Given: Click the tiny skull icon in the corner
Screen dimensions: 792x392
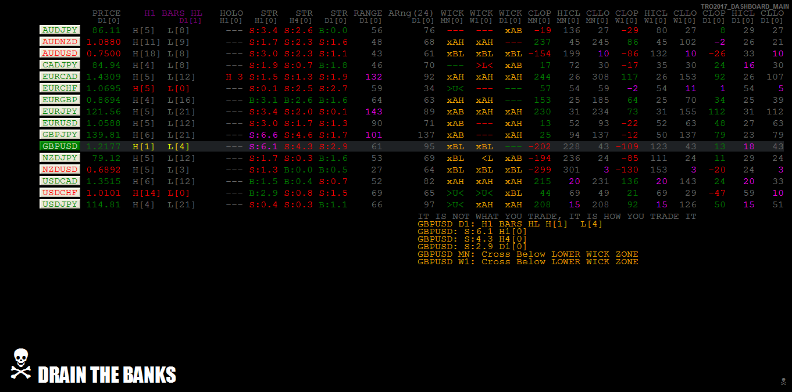Looking at the screenshot, I should tap(783, 382).
